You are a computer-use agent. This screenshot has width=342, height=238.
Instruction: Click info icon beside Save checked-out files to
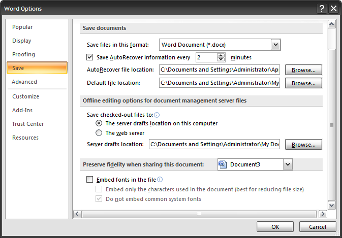pyautogui.click(x=157, y=115)
